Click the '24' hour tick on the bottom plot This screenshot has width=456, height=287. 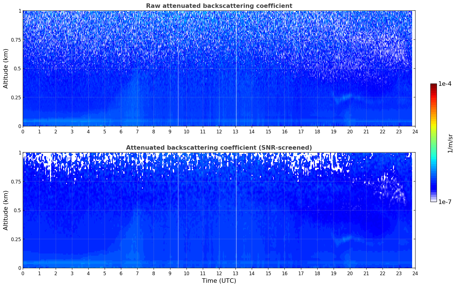(x=415, y=273)
